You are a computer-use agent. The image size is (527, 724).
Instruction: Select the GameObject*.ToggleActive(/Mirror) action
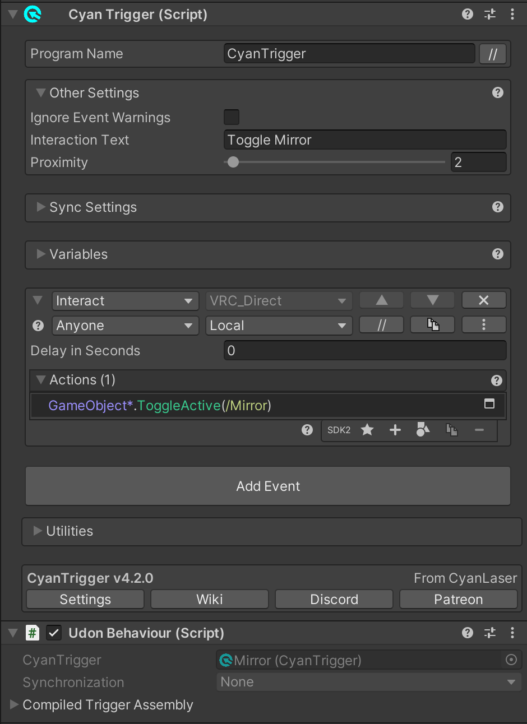coord(268,405)
